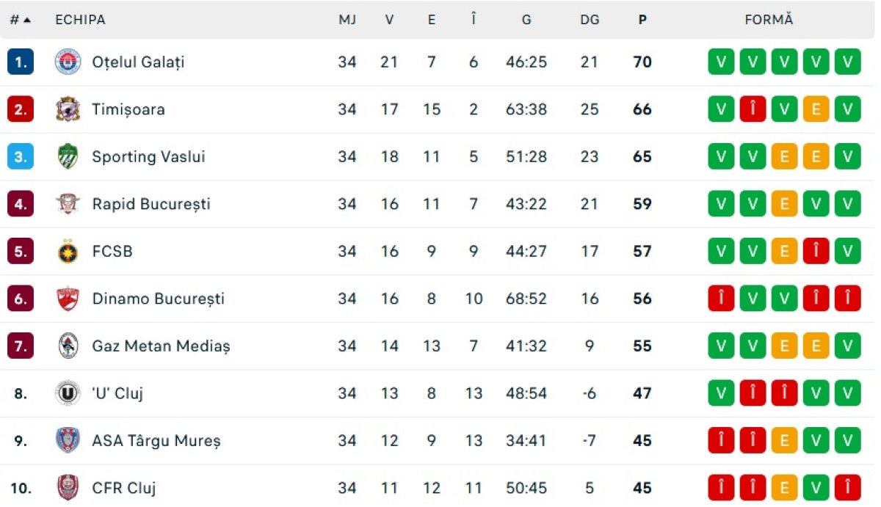Image resolution: width=881 pixels, height=507 pixels.
Task: Click FCSB's orange E draw form badge
Action: (x=784, y=252)
